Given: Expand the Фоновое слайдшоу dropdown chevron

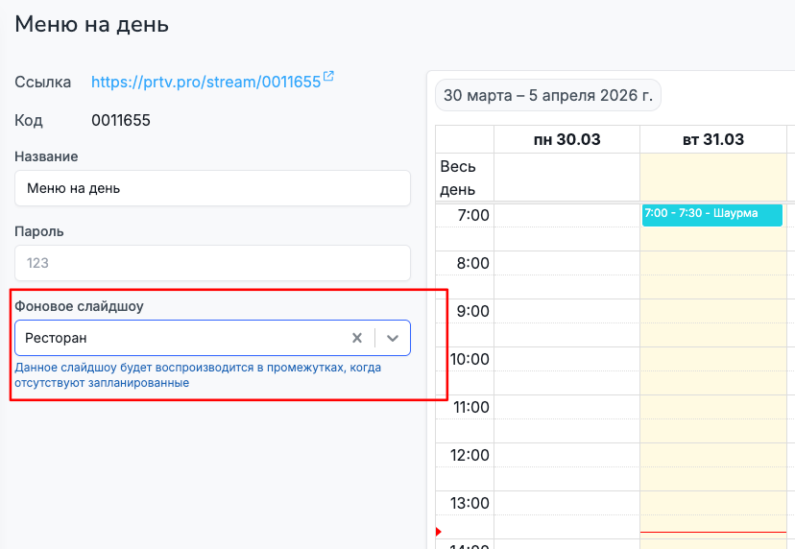Looking at the screenshot, I should click(393, 338).
